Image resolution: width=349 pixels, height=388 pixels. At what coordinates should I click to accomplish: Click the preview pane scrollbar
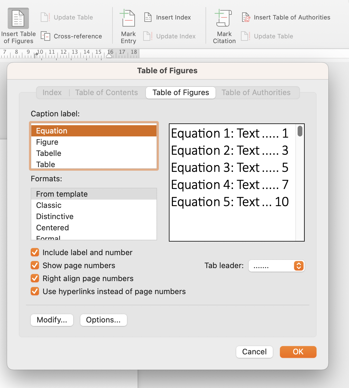(x=300, y=131)
